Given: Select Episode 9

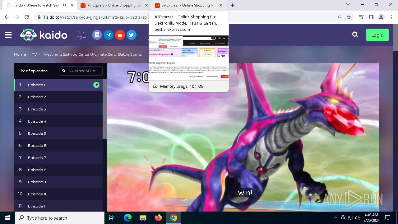Looking at the screenshot, I should (58, 182).
